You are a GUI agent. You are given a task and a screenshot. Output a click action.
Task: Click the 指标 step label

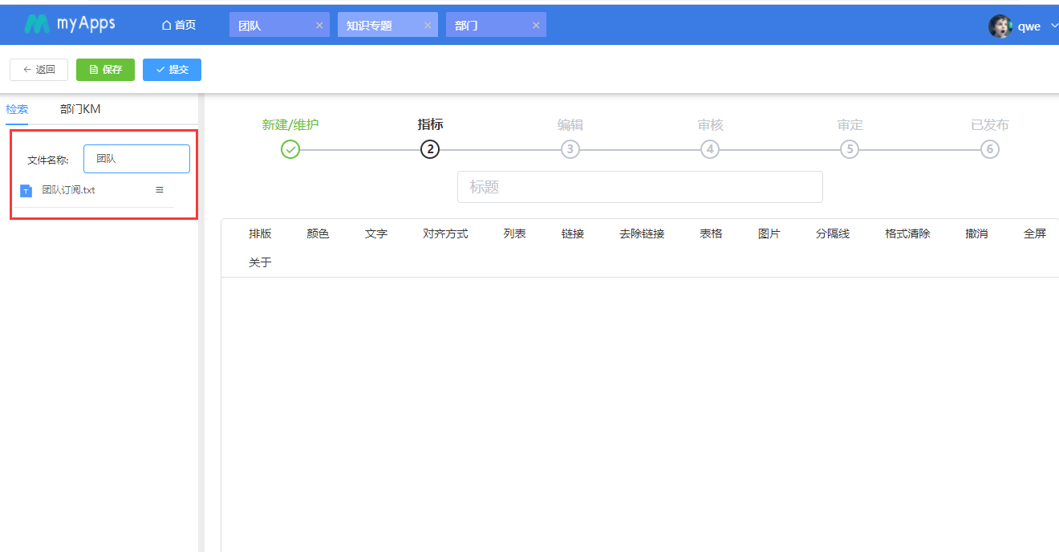point(430,124)
